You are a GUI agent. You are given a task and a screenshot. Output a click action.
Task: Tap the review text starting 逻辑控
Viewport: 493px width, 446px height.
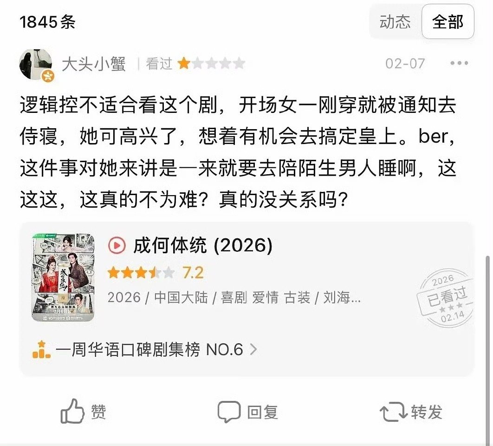pyautogui.click(x=238, y=152)
